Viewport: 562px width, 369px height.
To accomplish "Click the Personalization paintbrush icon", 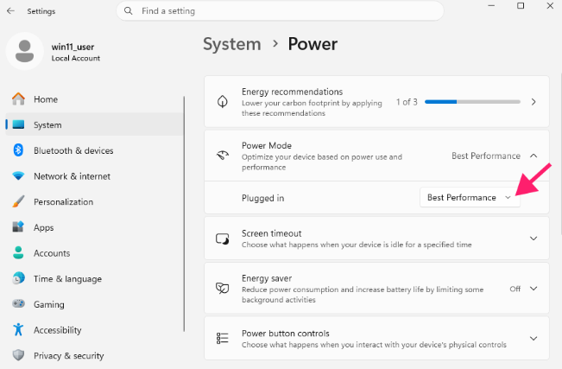I will click(18, 201).
